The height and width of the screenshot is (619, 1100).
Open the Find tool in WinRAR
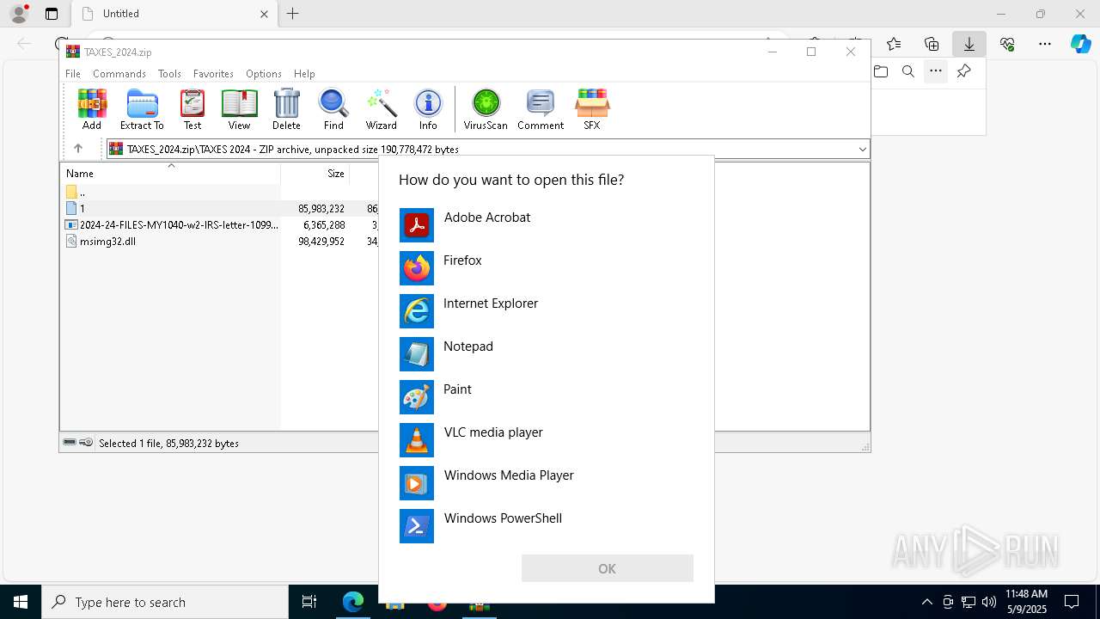click(x=333, y=109)
